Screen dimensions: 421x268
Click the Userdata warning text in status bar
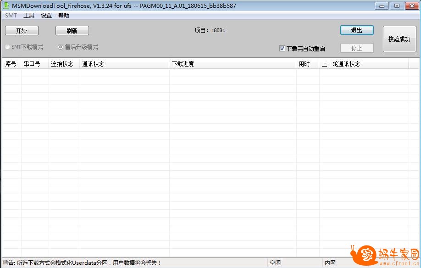click(82, 262)
